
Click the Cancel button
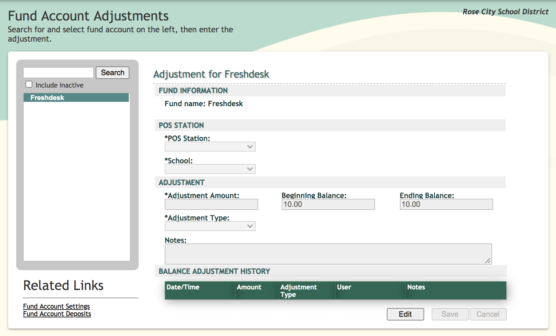pyautogui.click(x=488, y=314)
